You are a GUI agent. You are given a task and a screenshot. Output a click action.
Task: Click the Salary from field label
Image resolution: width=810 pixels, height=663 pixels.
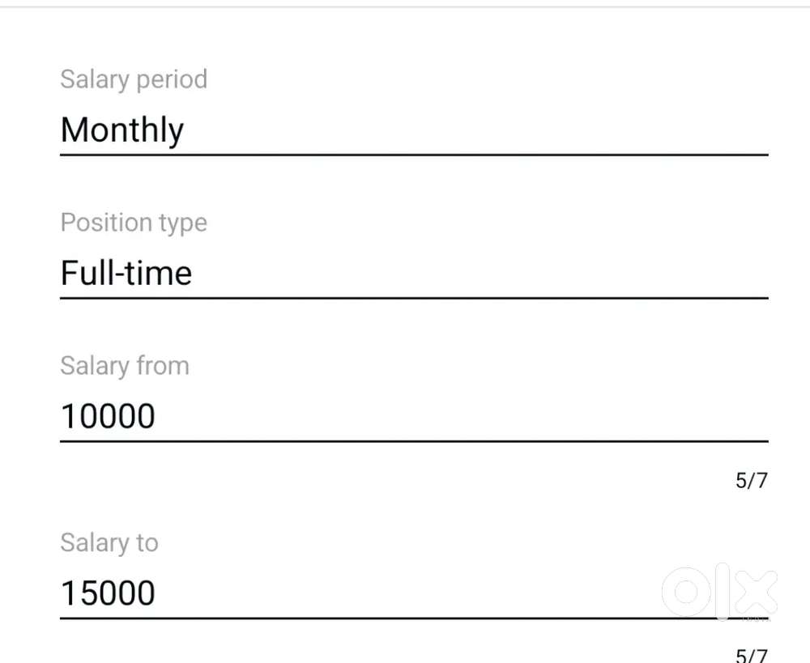[x=125, y=365]
